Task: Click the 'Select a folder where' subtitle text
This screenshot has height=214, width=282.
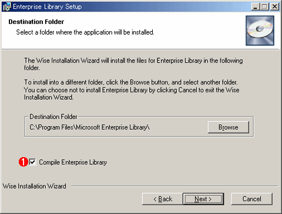Action: click(85, 32)
